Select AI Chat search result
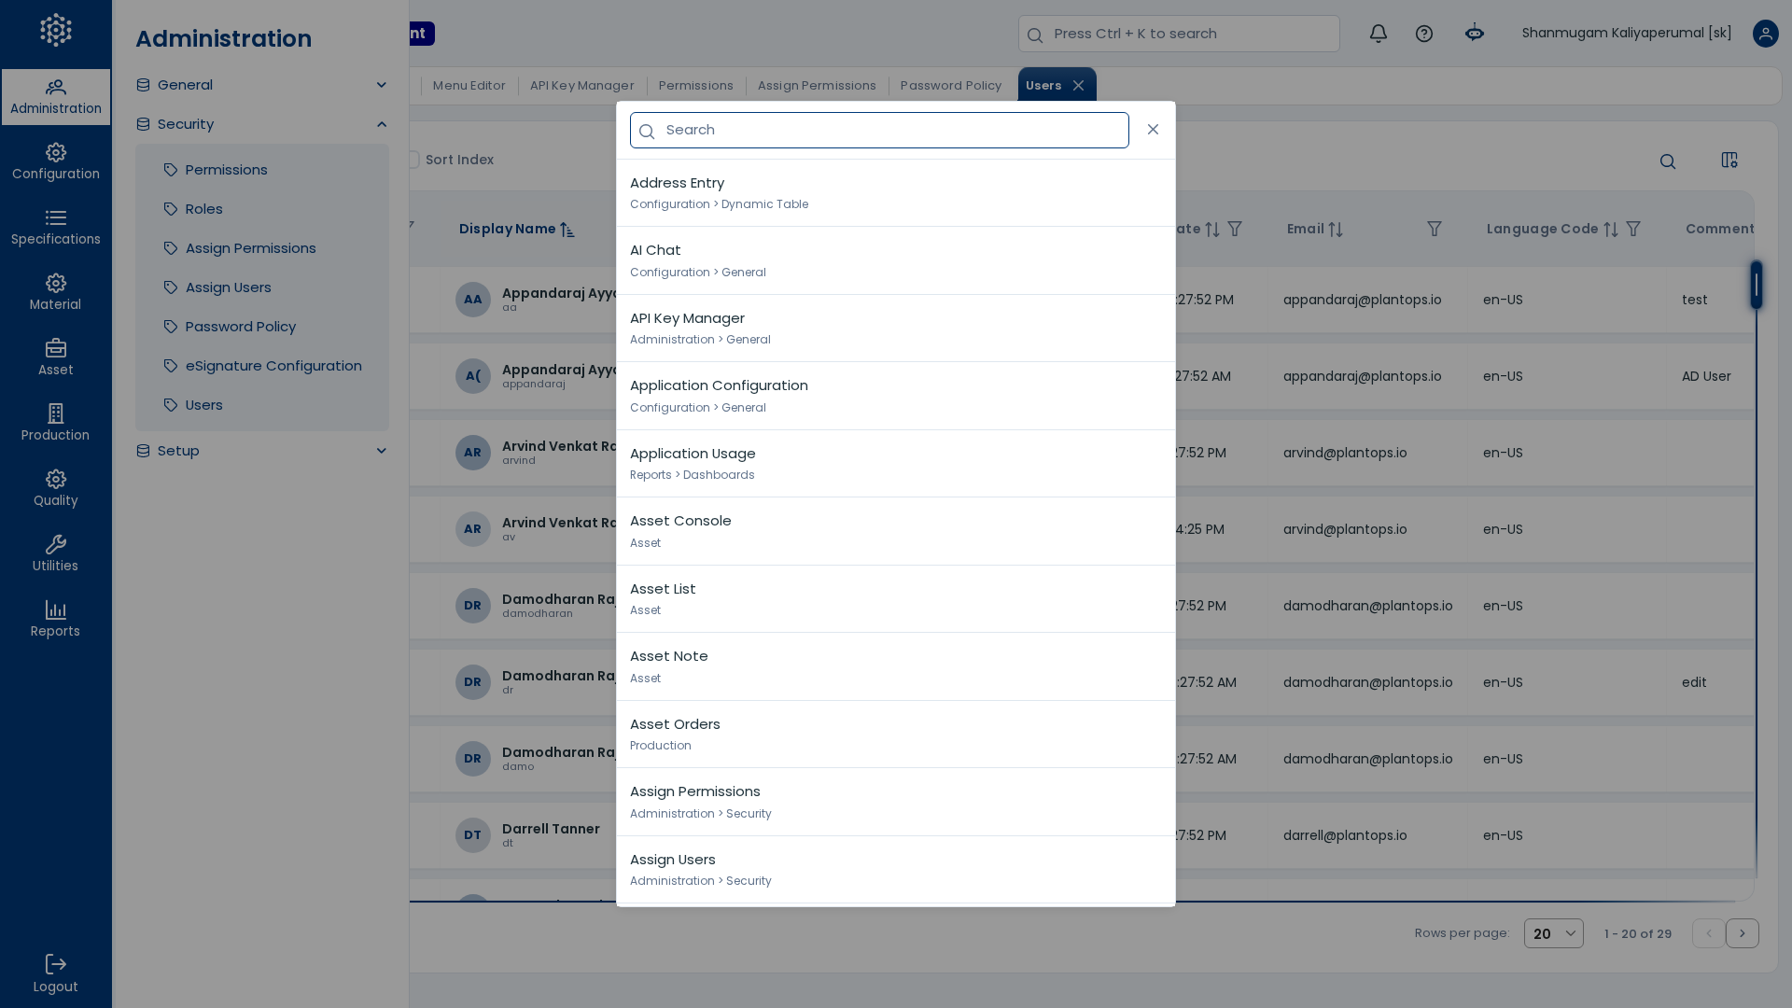This screenshot has width=1792, height=1008. tap(896, 260)
